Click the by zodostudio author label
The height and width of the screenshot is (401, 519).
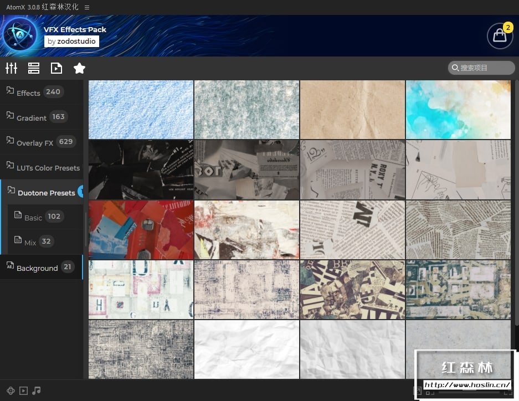coord(71,42)
